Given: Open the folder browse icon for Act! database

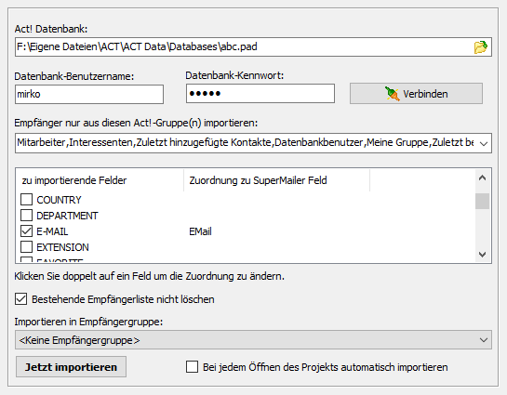Looking at the screenshot, I should point(481,47).
